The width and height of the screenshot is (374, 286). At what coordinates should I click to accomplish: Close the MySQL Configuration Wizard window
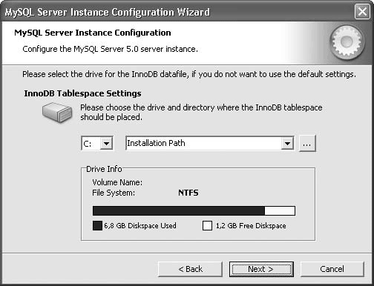(362, 12)
